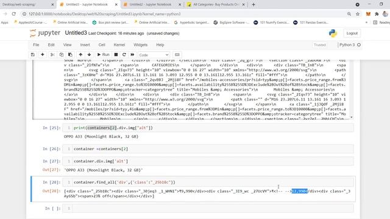Click the Python logo icon
390x219 pixels.
tap(333, 33)
